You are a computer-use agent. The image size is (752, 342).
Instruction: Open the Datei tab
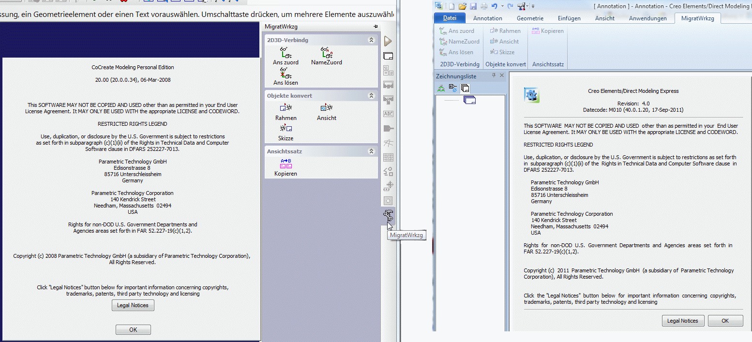click(x=450, y=18)
